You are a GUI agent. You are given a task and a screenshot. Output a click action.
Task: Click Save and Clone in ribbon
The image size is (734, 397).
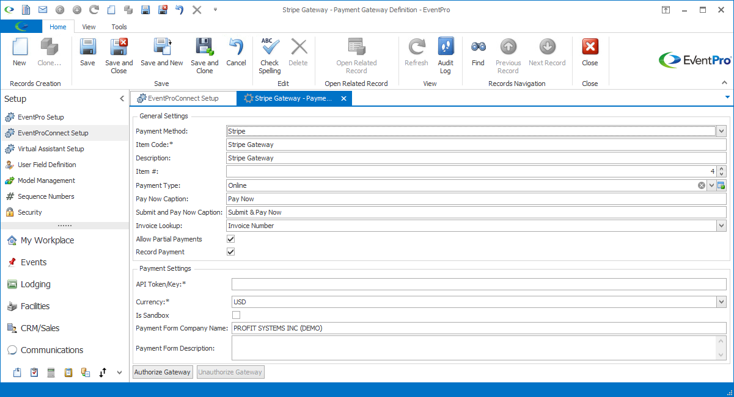(x=204, y=55)
